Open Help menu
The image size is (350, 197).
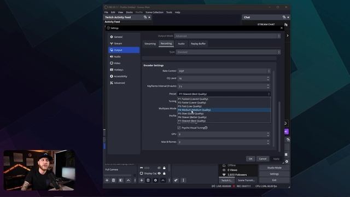(x=177, y=12)
